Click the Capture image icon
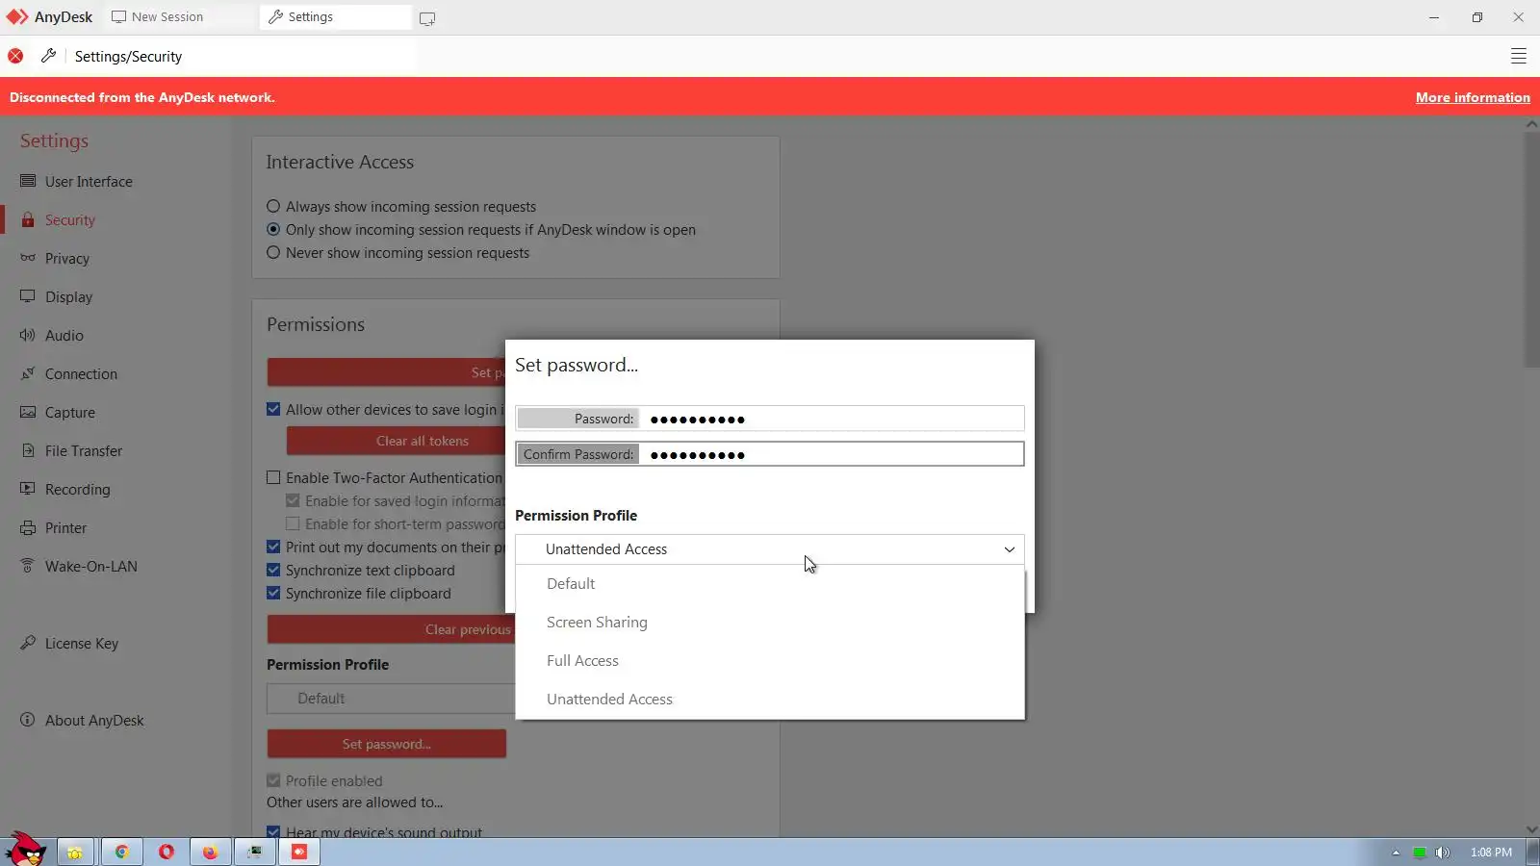 pyautogui.click(x=28, y=412)
